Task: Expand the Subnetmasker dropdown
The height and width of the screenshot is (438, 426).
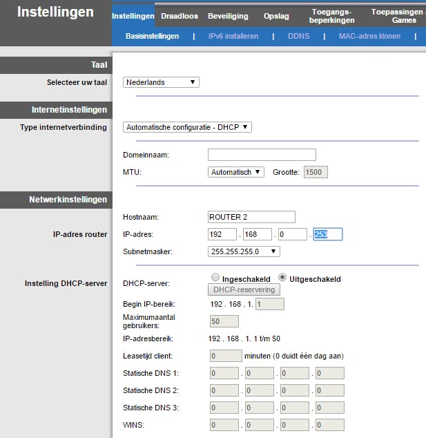Action: click(x=244, y=251)
